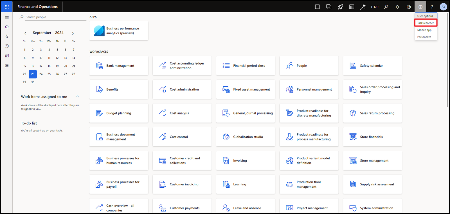Open Workspaces icon in left sidebar

tap(7, 56)
